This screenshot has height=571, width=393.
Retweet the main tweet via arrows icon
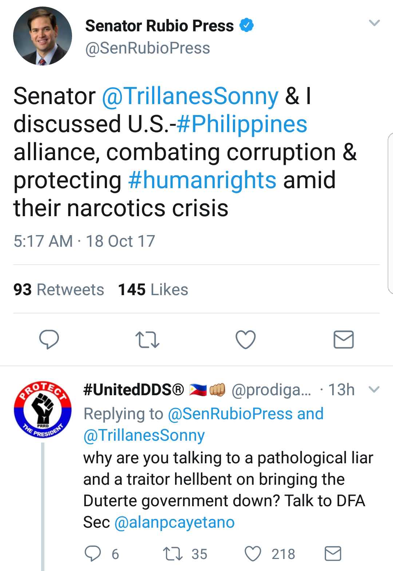(147, 340)
